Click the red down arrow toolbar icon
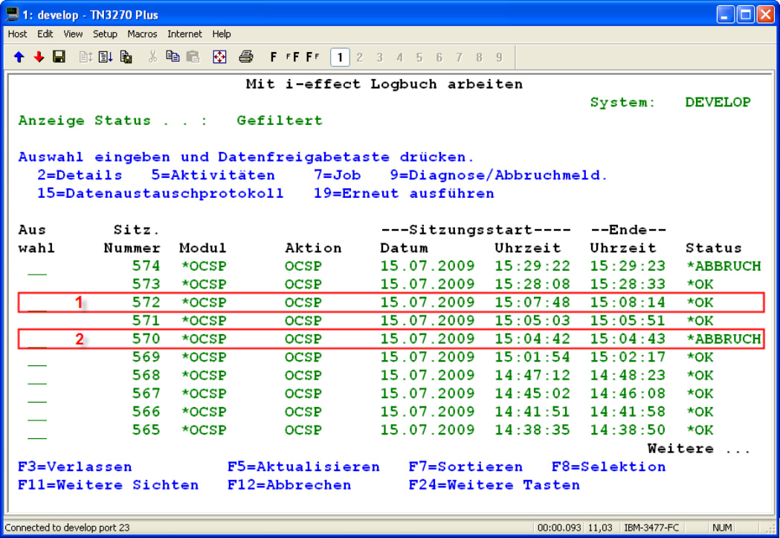 (39, 57)
